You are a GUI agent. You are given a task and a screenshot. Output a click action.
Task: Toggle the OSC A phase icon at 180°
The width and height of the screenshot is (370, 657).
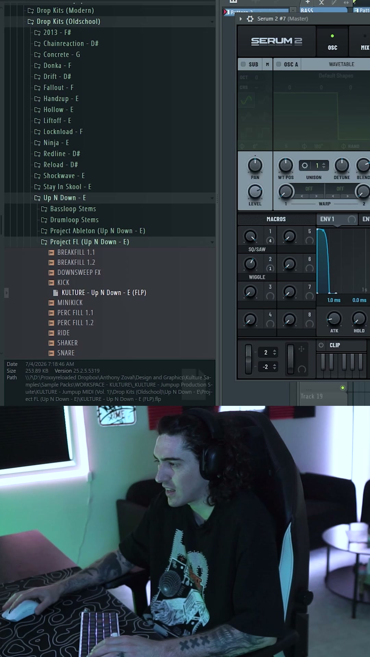[304, 146]
